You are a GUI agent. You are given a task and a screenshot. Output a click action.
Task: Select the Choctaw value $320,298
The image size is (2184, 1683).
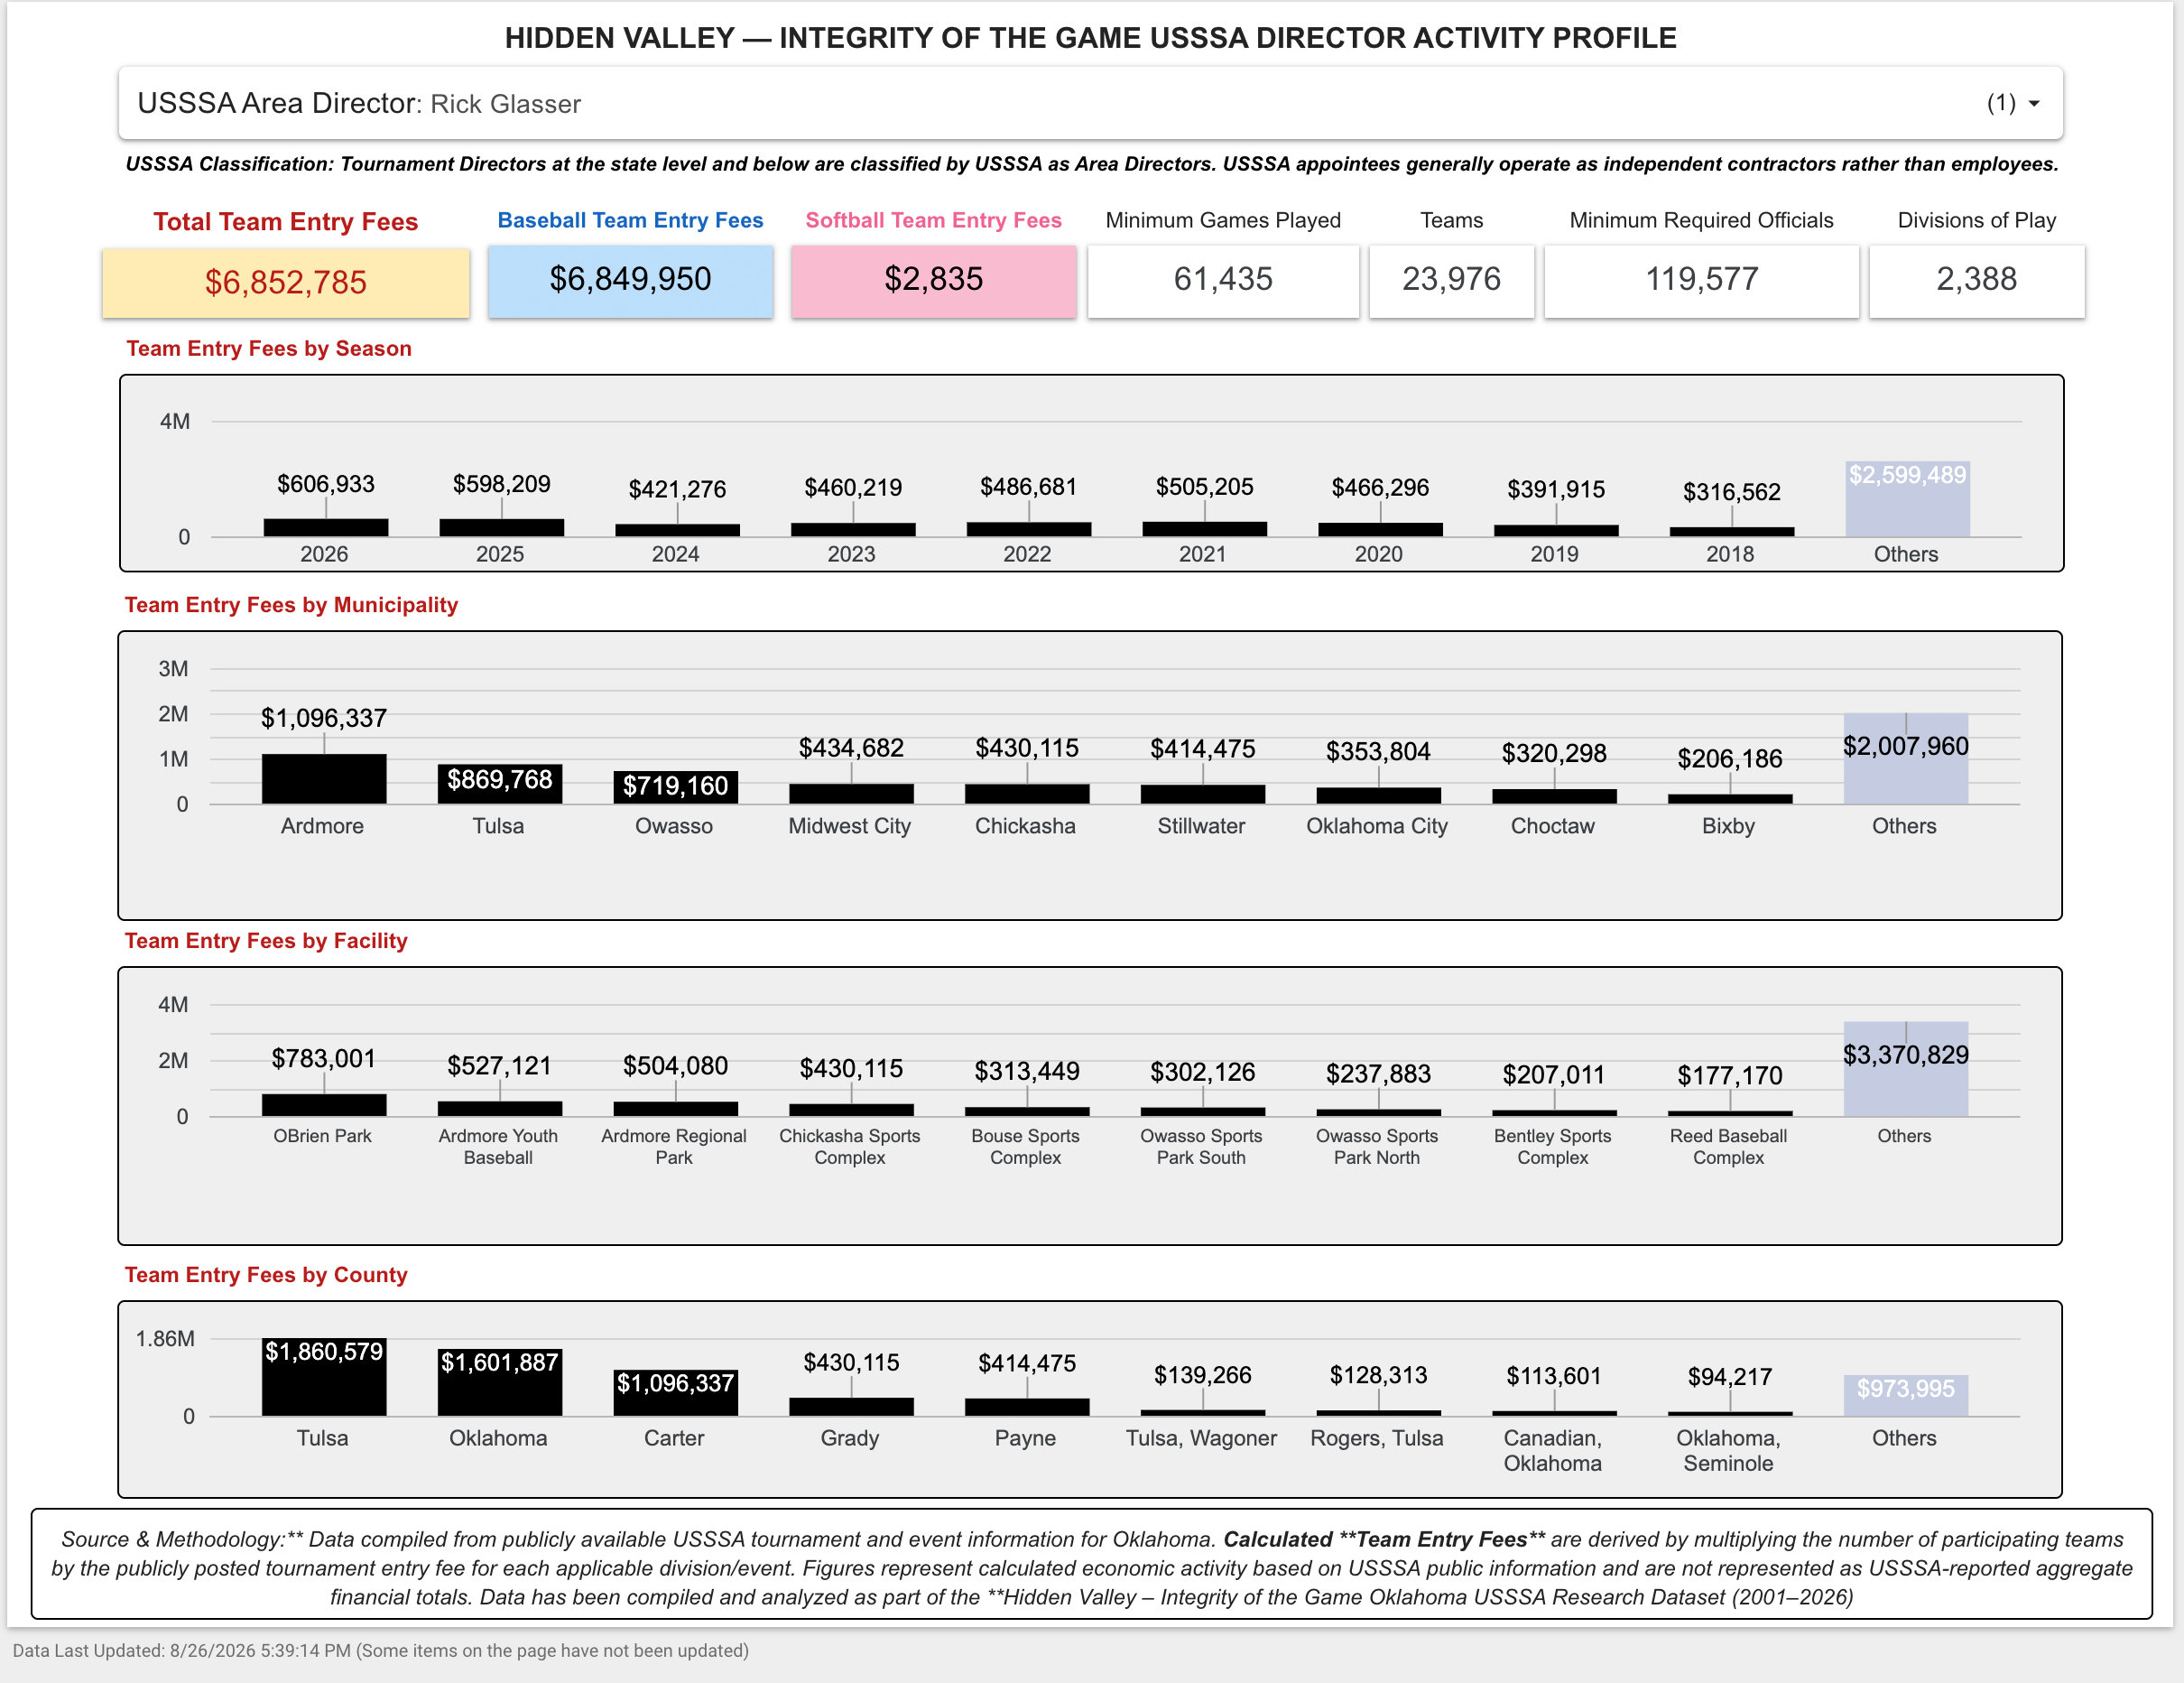[x=1554, y=753]
